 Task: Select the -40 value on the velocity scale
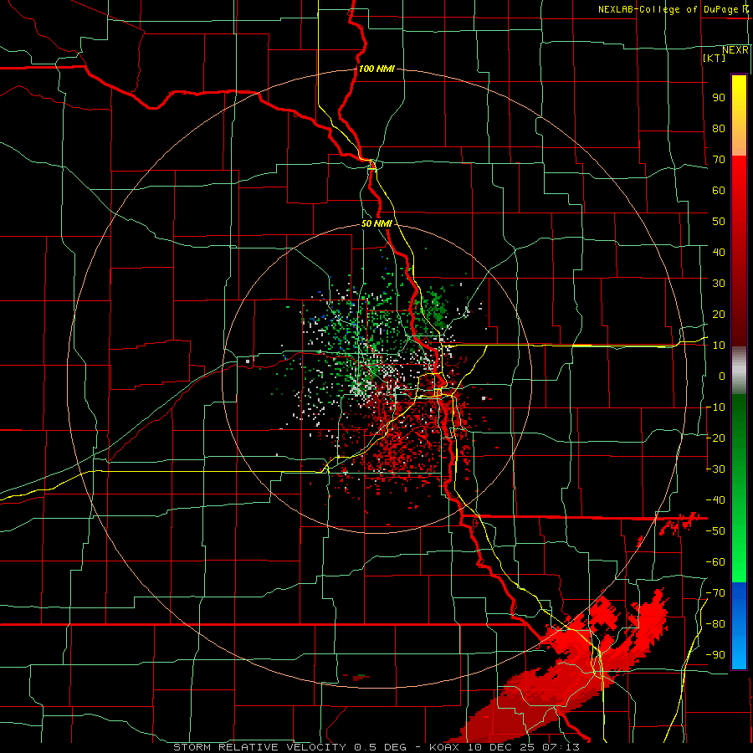(715, 500)
